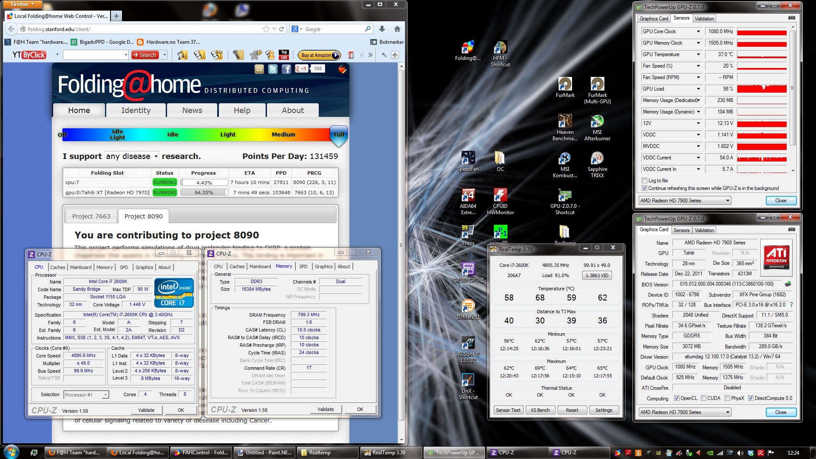
Task: Open the OC folder on desktop
Action: 500,162
